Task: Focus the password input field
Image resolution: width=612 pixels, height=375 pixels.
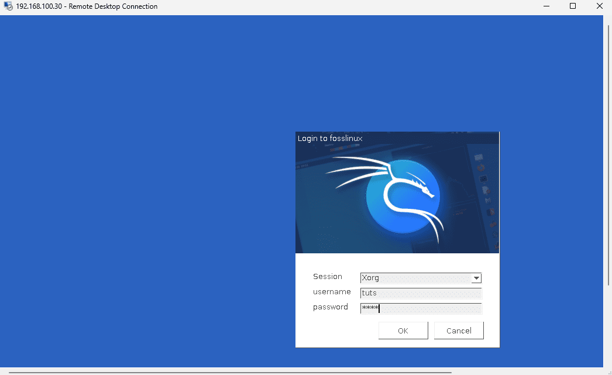Action: 421,308
